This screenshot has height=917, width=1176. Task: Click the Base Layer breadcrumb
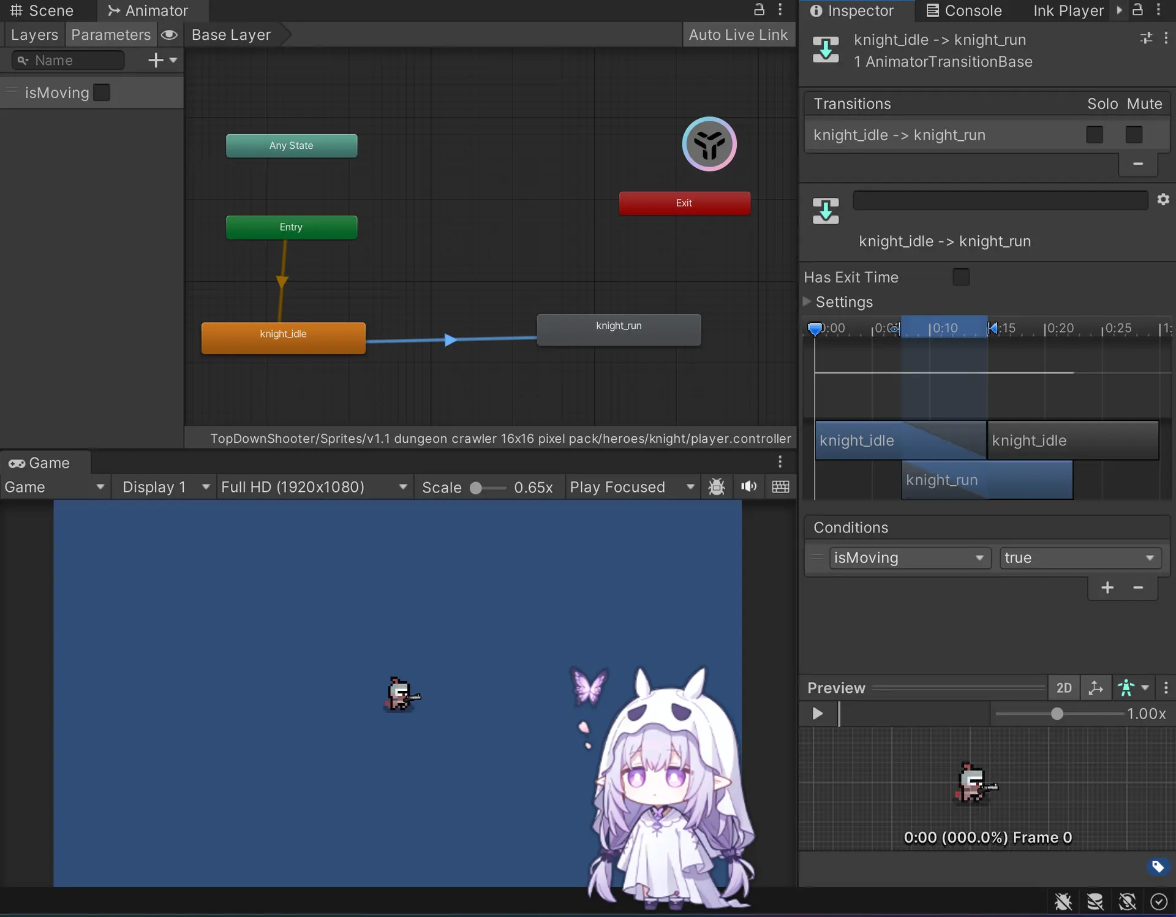(231, 35)
